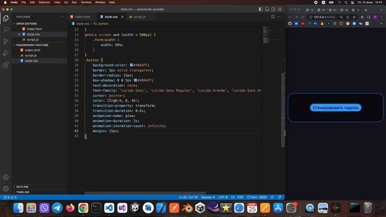
Task: Open Telegram from the dock
Action: 57,208
